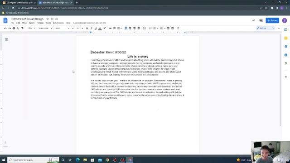
Task: Justify the text
Action: pyautogui.click(x=139, y=28)
